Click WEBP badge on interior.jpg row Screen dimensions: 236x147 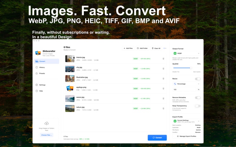[x=136, y=59]
